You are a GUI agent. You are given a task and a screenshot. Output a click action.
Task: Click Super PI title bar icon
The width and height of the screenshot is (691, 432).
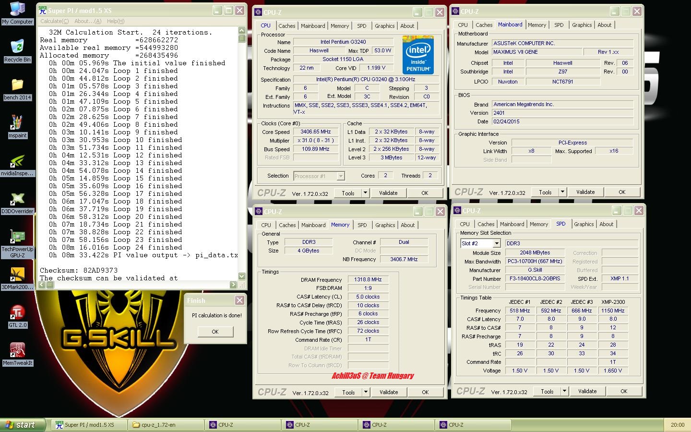[x=43, y=10]
